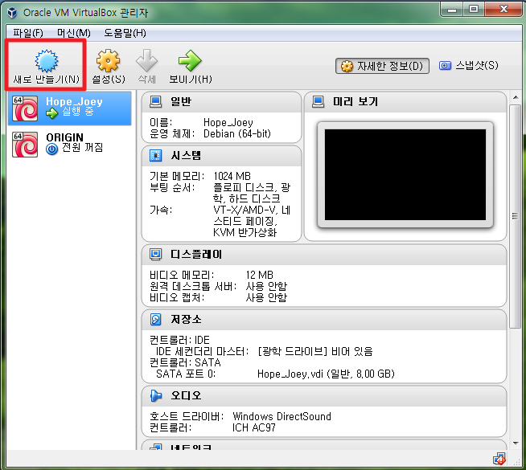Click the 12 MB video memory value
This screenshot has height=470, width=526.
click(259, 275)
